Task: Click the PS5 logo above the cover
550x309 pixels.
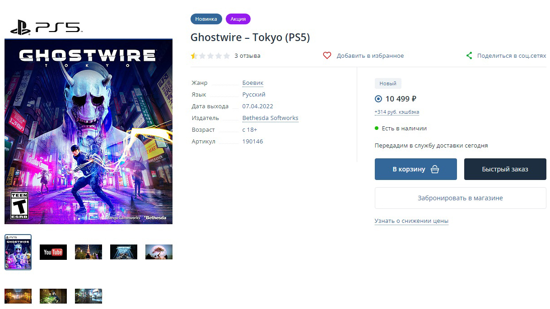Action: [x=45, y=28]
